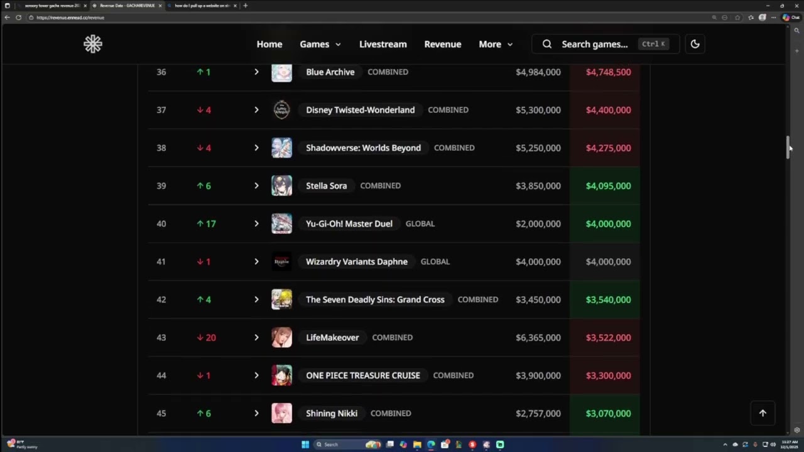Reload the page with the refresh icon

point(19,18)
